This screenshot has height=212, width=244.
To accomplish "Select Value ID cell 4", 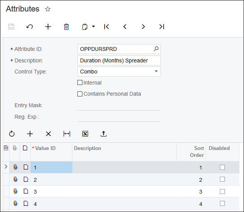I will [51, 204].
